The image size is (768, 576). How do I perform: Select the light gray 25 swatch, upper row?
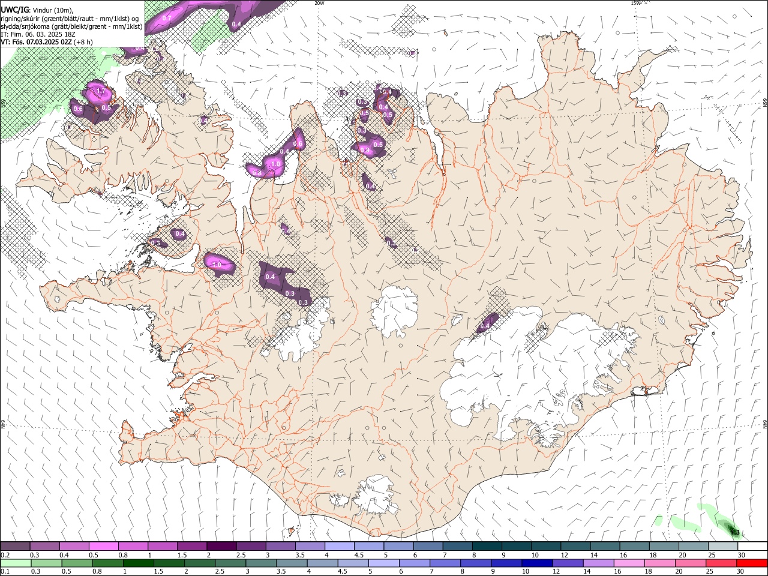722,547
